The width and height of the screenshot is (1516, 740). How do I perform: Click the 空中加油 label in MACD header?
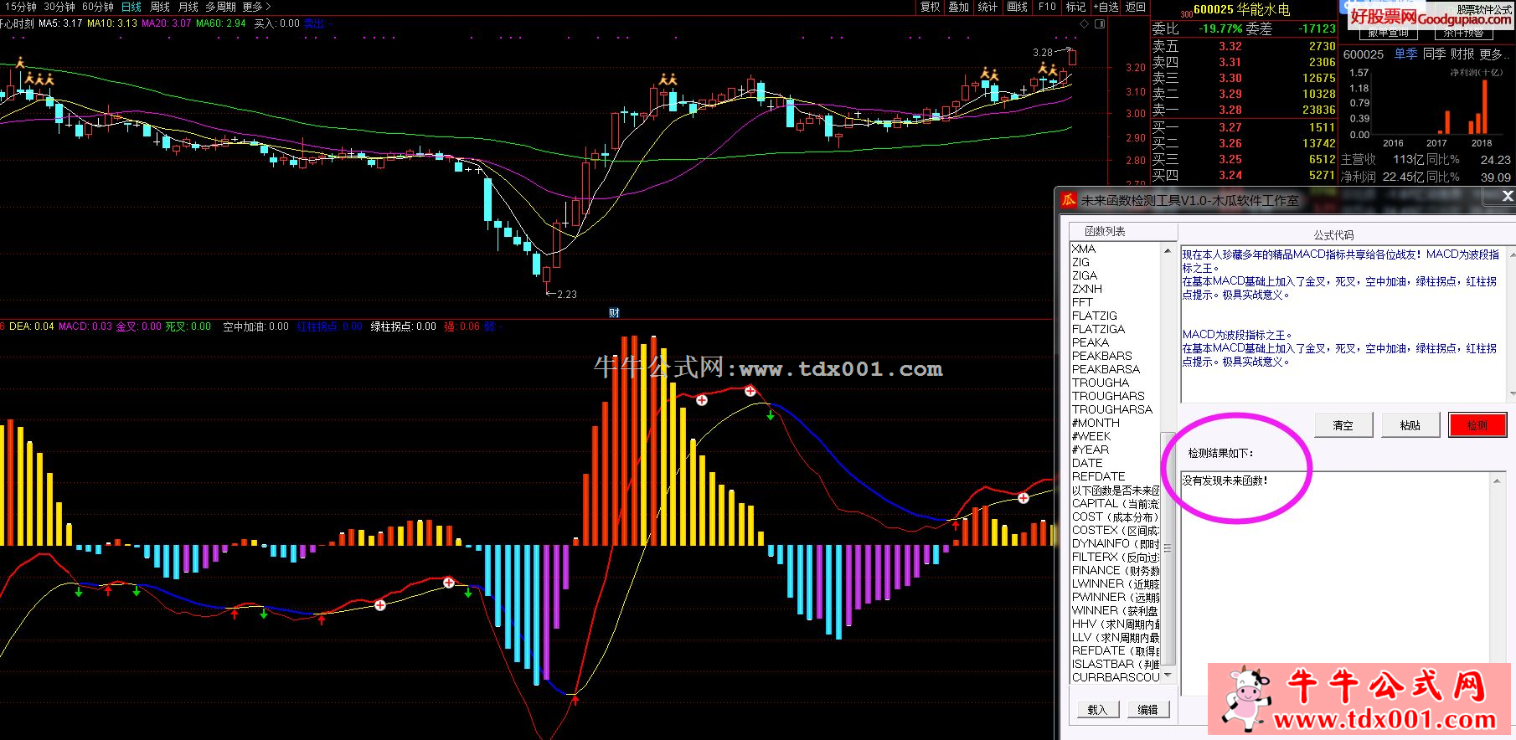tap(244, 326)
